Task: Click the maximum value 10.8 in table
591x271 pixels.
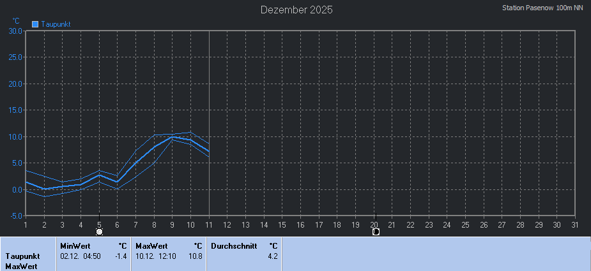Action: tap(195, 256)
